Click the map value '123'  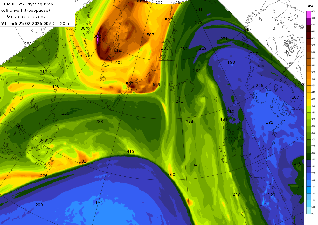(x=272, y=195)
